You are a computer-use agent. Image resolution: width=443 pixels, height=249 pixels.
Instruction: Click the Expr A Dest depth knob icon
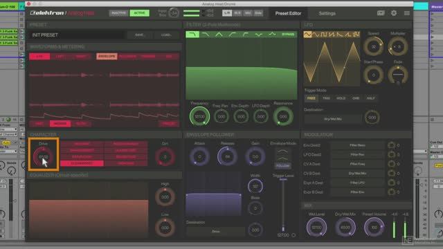point(391,183)
